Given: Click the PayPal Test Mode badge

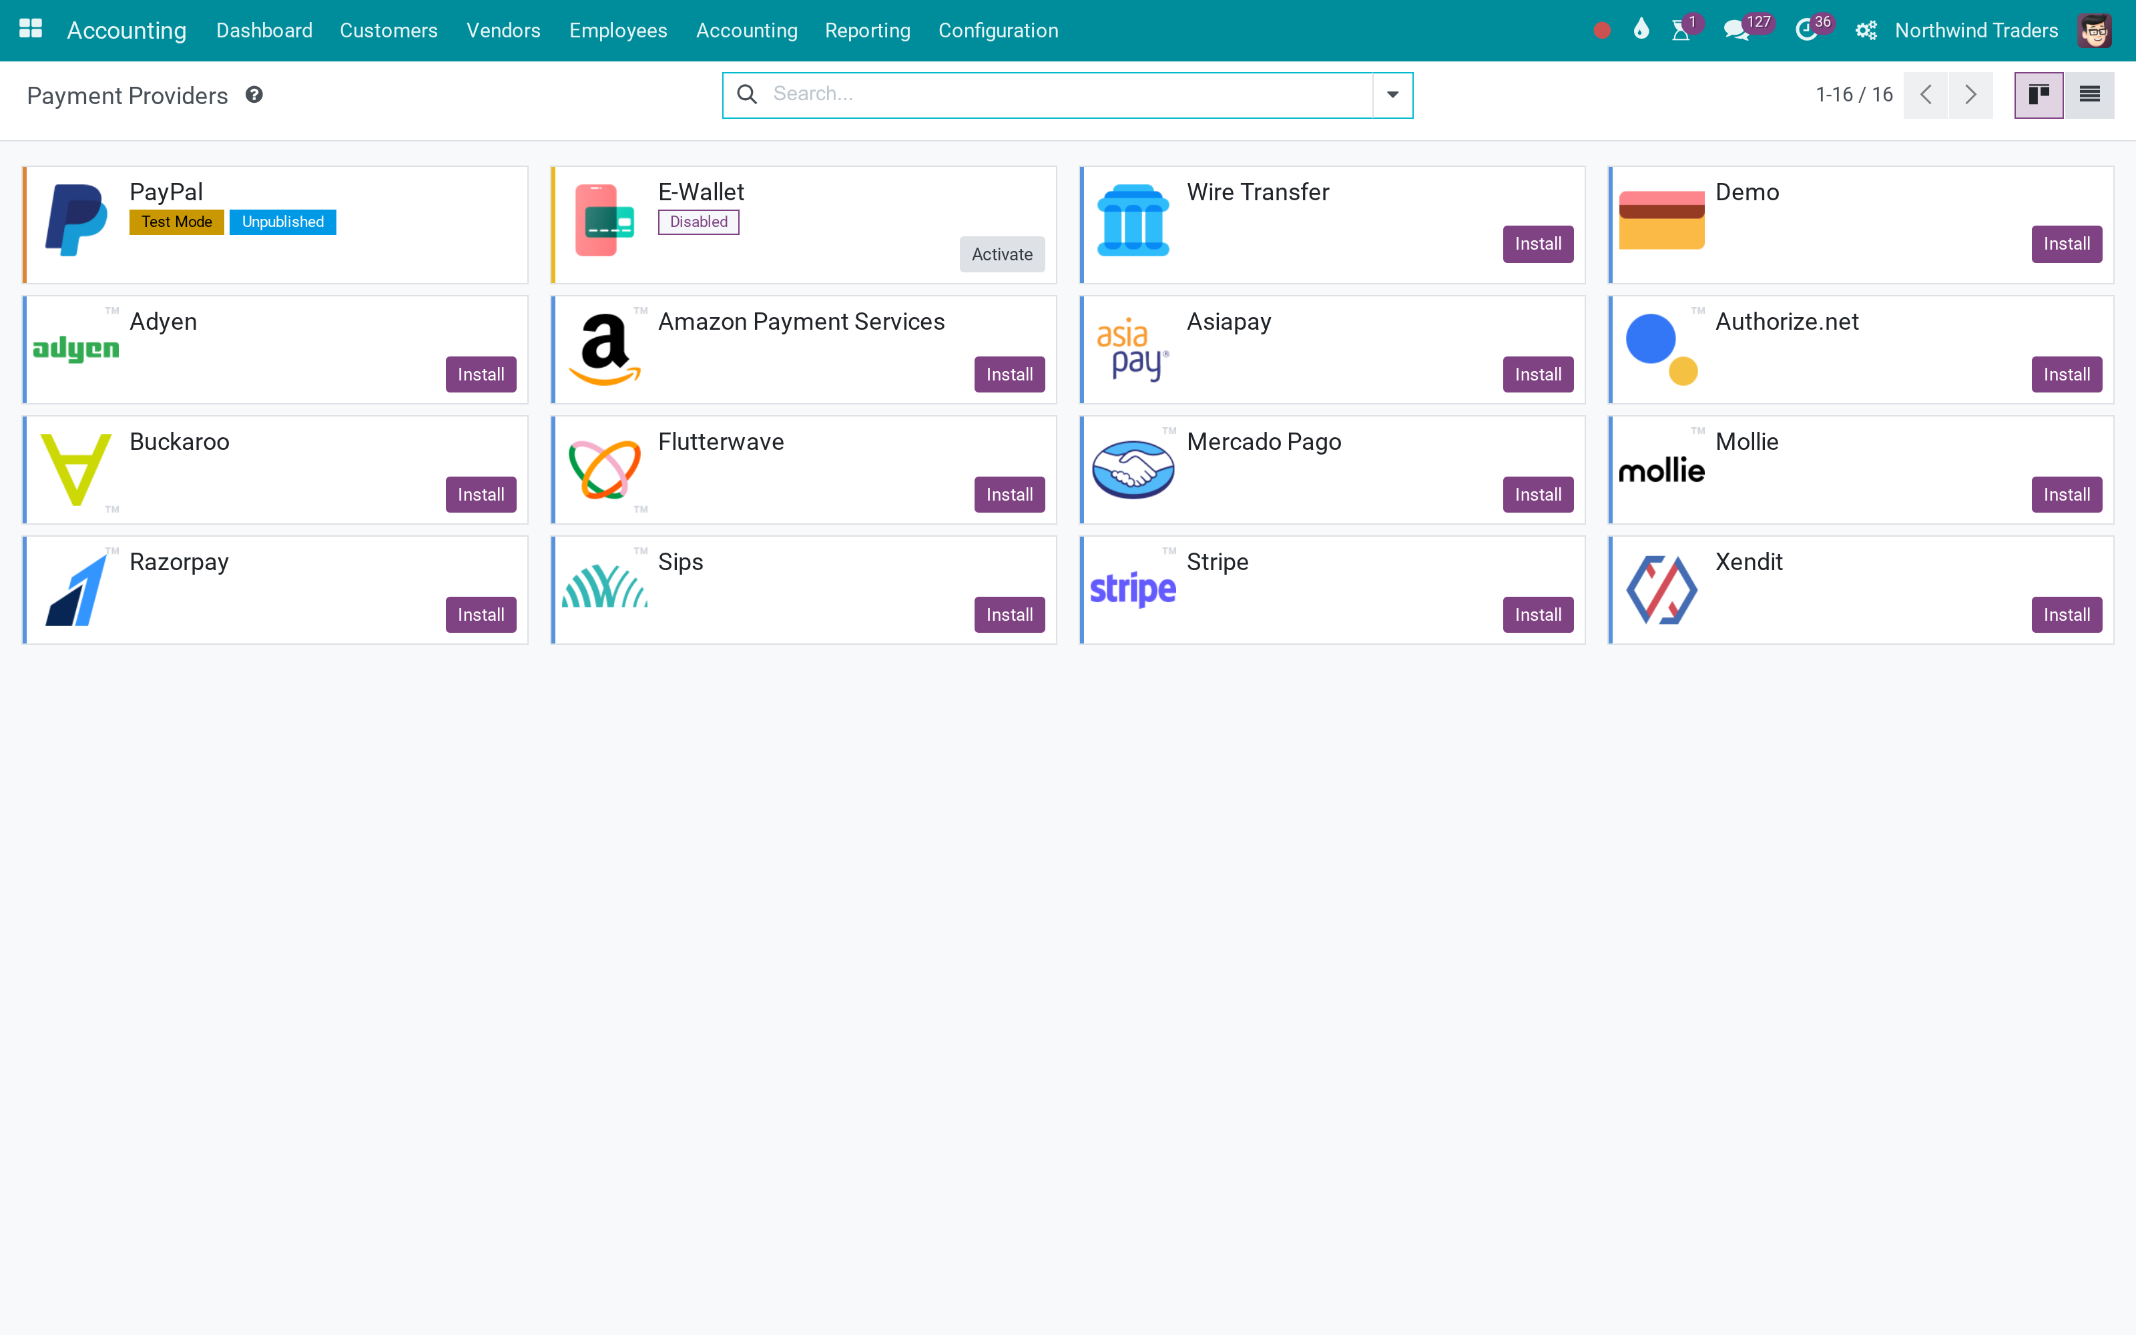Looking at the screenshot, I should coord(176,222).
